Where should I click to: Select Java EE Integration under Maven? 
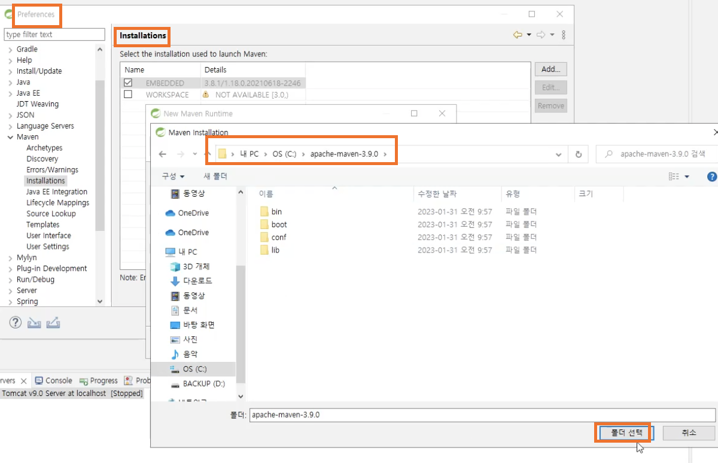[57, 192]
